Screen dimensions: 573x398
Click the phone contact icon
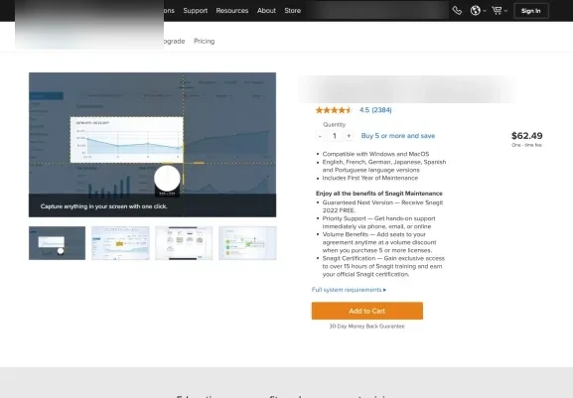tap(457, 11)
